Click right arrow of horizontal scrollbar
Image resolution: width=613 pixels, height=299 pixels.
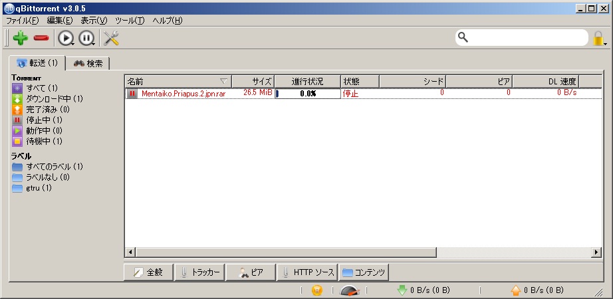tap(596, 252)
